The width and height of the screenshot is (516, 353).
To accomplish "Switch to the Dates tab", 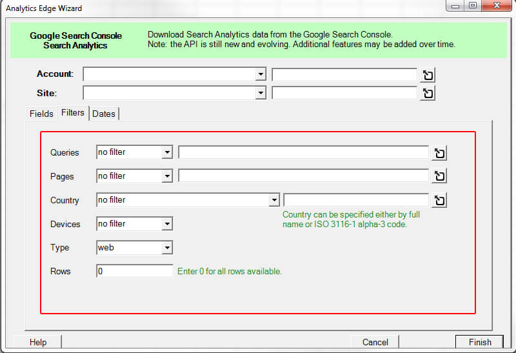I will 104,114.
